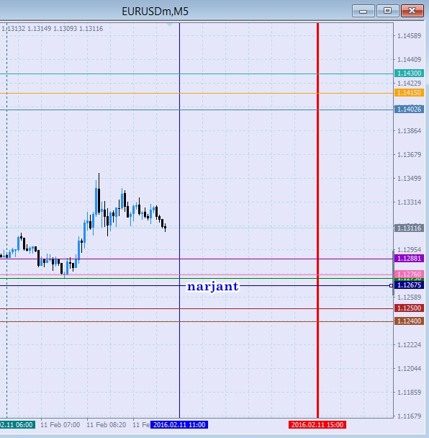The width and height of the screenshot is (429, 438).
Task: Select the gray 1.13116 current price label
Action: 409,228
